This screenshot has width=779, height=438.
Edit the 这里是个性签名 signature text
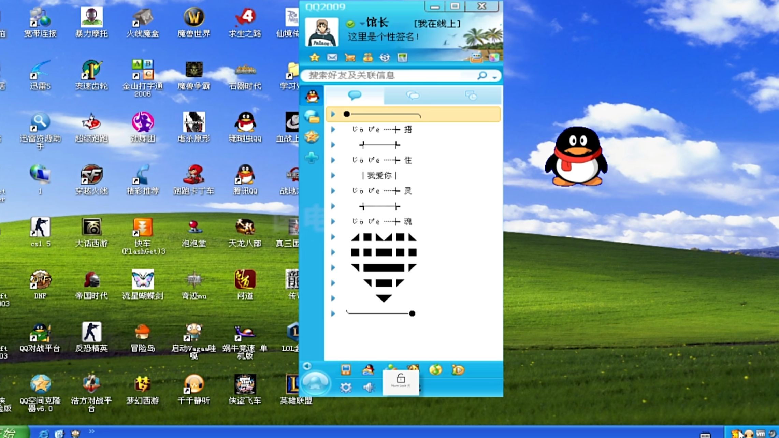click(x=383, y=36)
